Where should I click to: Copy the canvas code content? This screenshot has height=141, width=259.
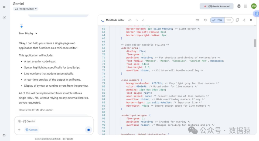(x=237, y=20)
